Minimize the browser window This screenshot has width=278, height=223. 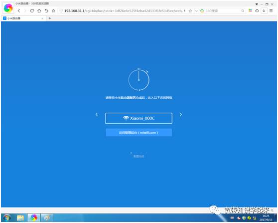click(262, 4)
